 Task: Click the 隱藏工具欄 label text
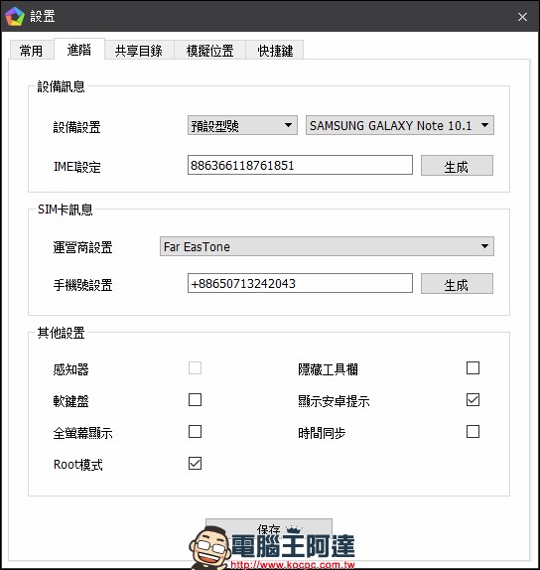click(328, 369)
